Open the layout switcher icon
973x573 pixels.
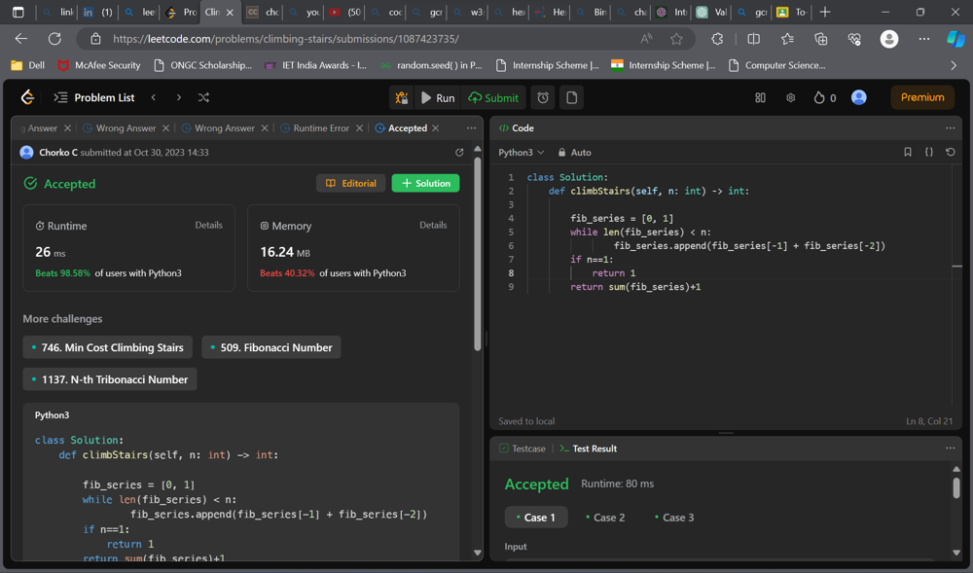[x=760, y=97]
